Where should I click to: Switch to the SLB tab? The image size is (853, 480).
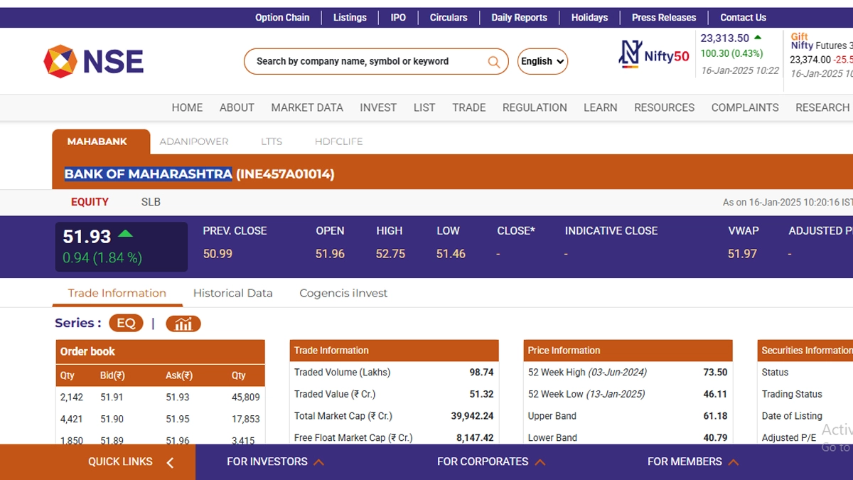151,202
